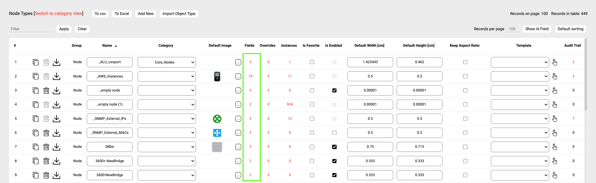Click the Filter text input field
Viewport: 596px width, 183px height.
(x=31, y=29)
